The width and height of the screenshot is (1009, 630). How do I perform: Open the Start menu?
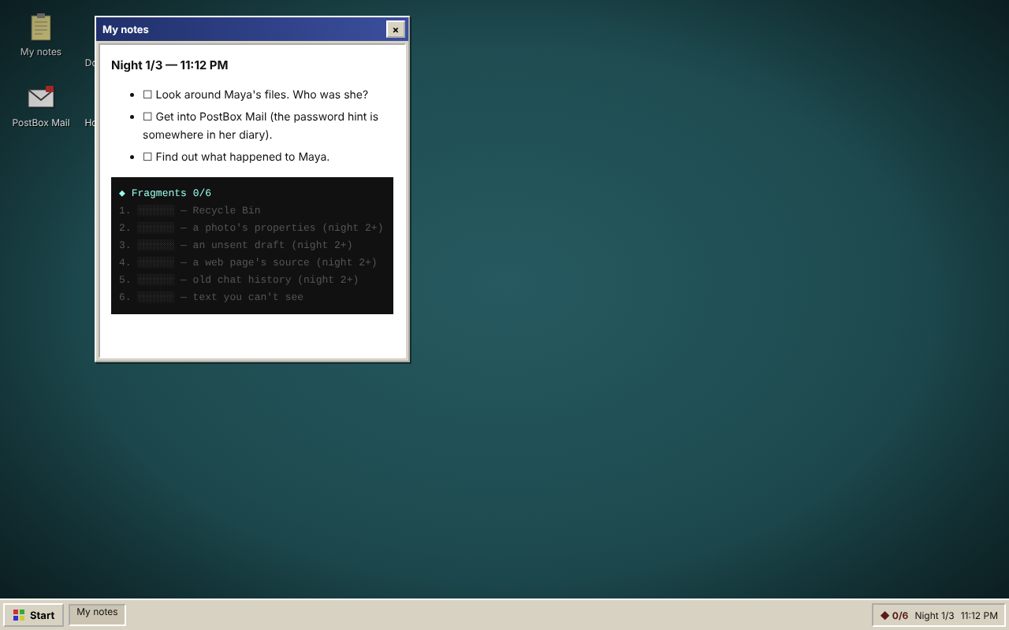[x=34, y=615]
